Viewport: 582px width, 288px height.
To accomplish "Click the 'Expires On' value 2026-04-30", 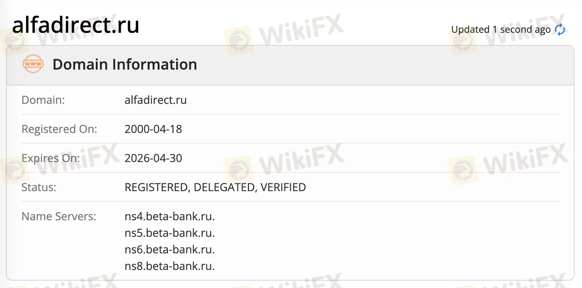I will [x=153, y=158].
